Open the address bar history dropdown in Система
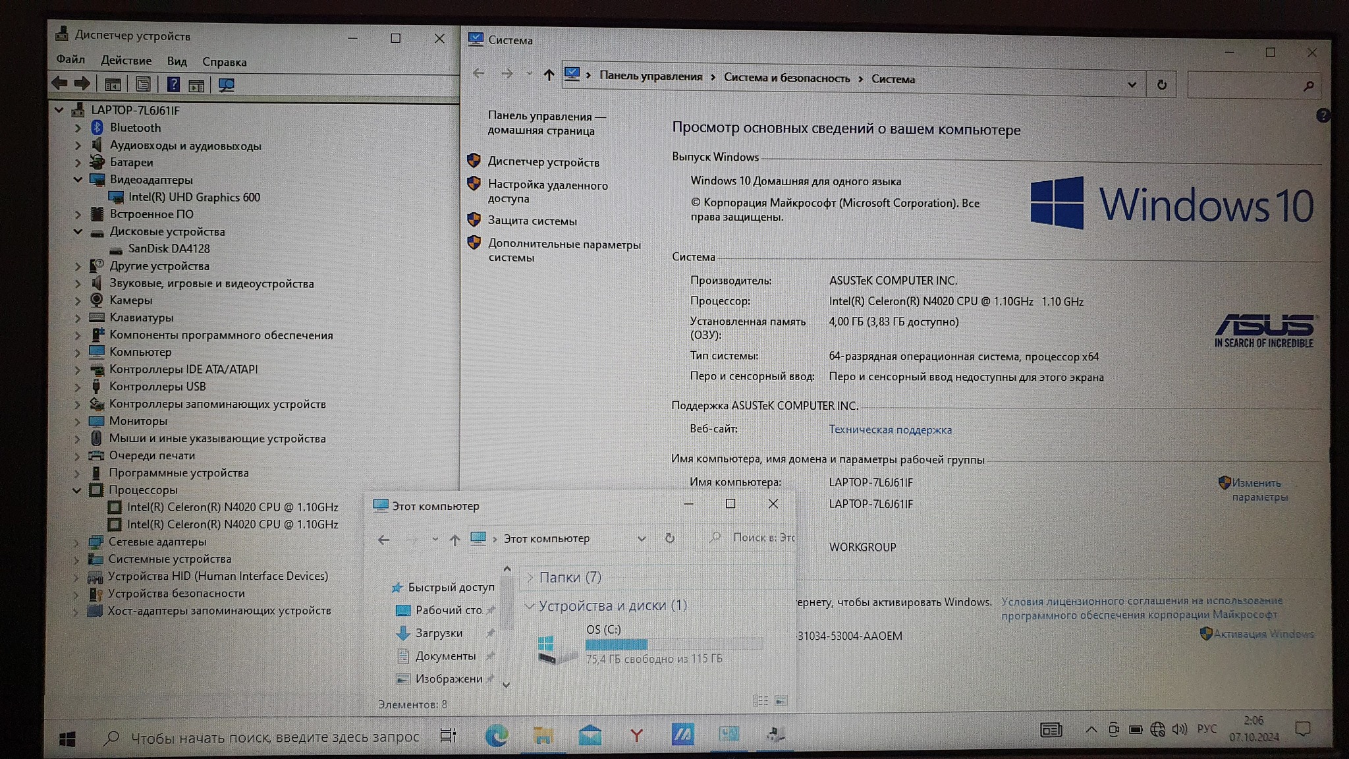Screen dimensions: 1349x759 click(1132, 84)
